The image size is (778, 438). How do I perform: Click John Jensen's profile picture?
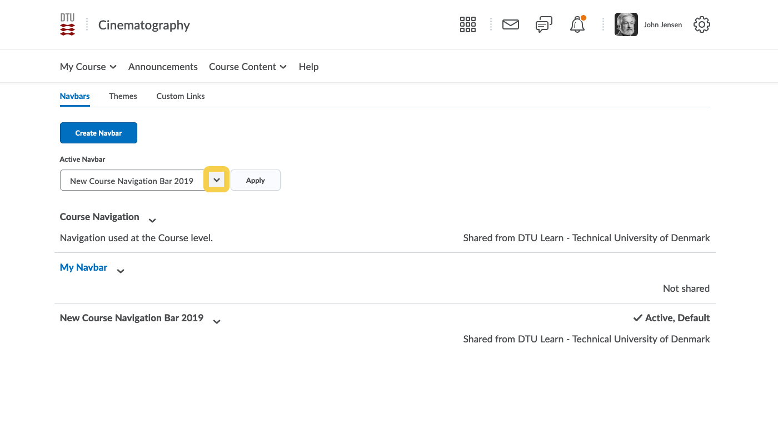pos(626,24)
